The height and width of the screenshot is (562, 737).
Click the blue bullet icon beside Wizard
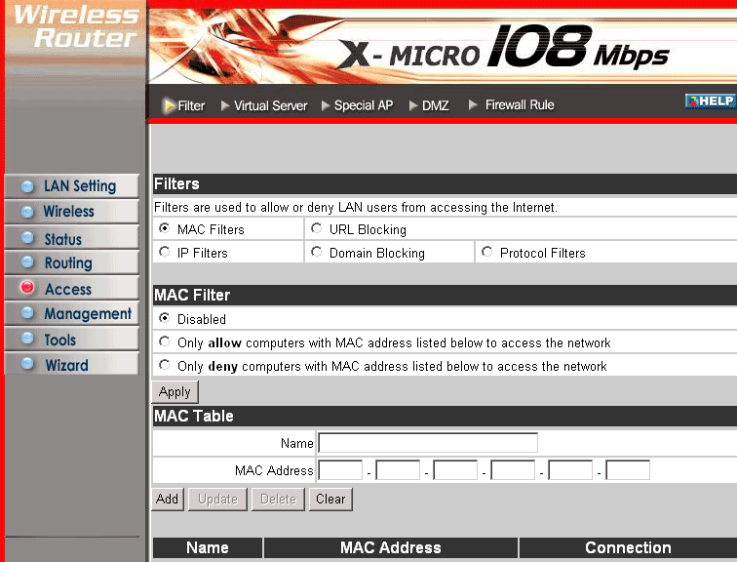click(27, 363)
